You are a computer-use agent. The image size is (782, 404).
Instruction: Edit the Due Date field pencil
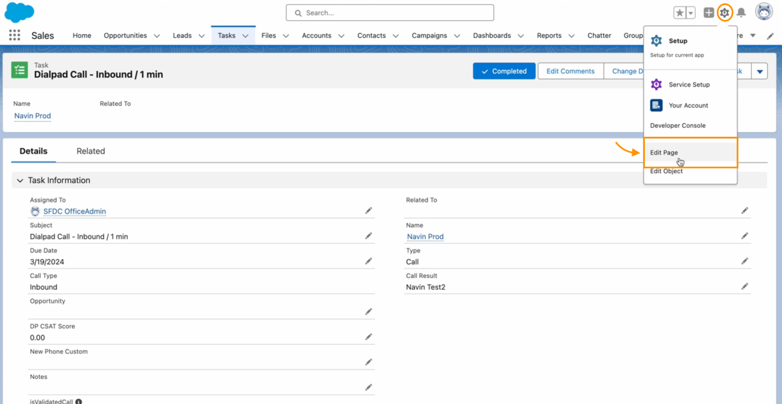click(x=369, y=261)
